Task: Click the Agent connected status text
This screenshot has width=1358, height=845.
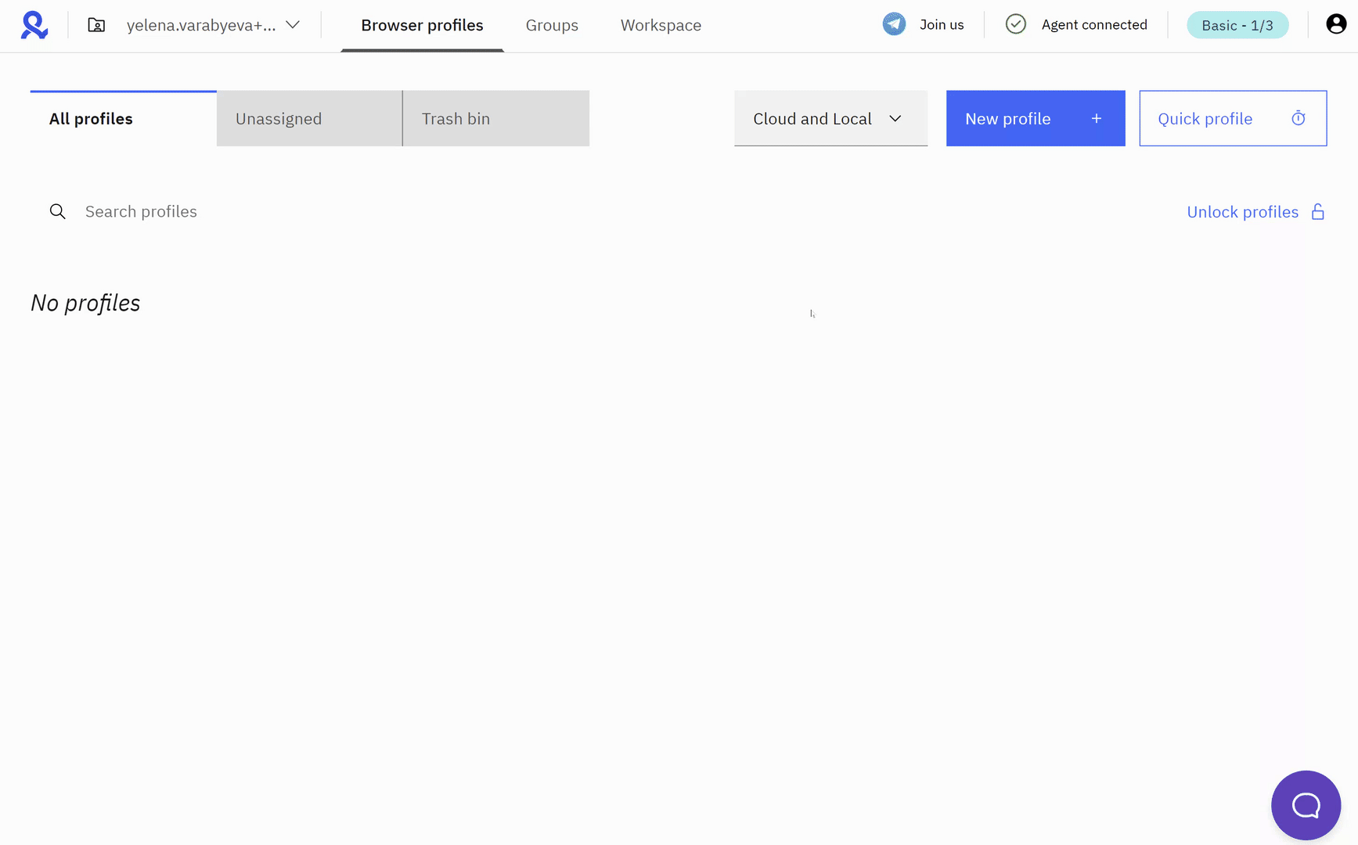Action: 1094,25
